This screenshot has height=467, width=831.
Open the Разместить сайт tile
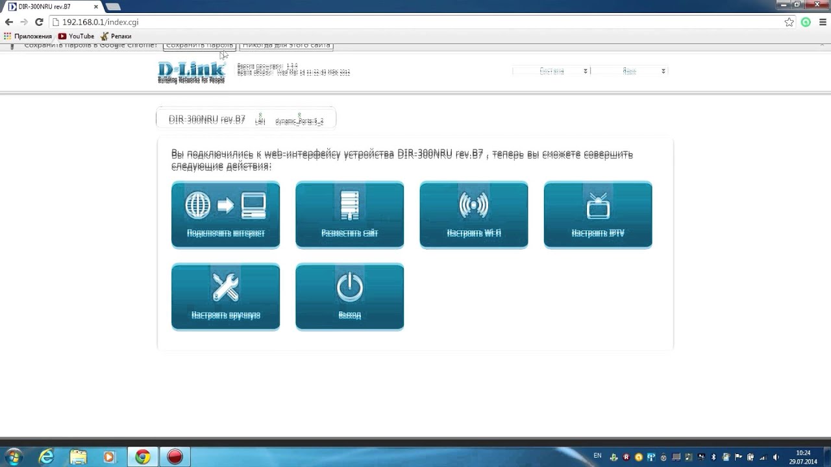point(349,215)
